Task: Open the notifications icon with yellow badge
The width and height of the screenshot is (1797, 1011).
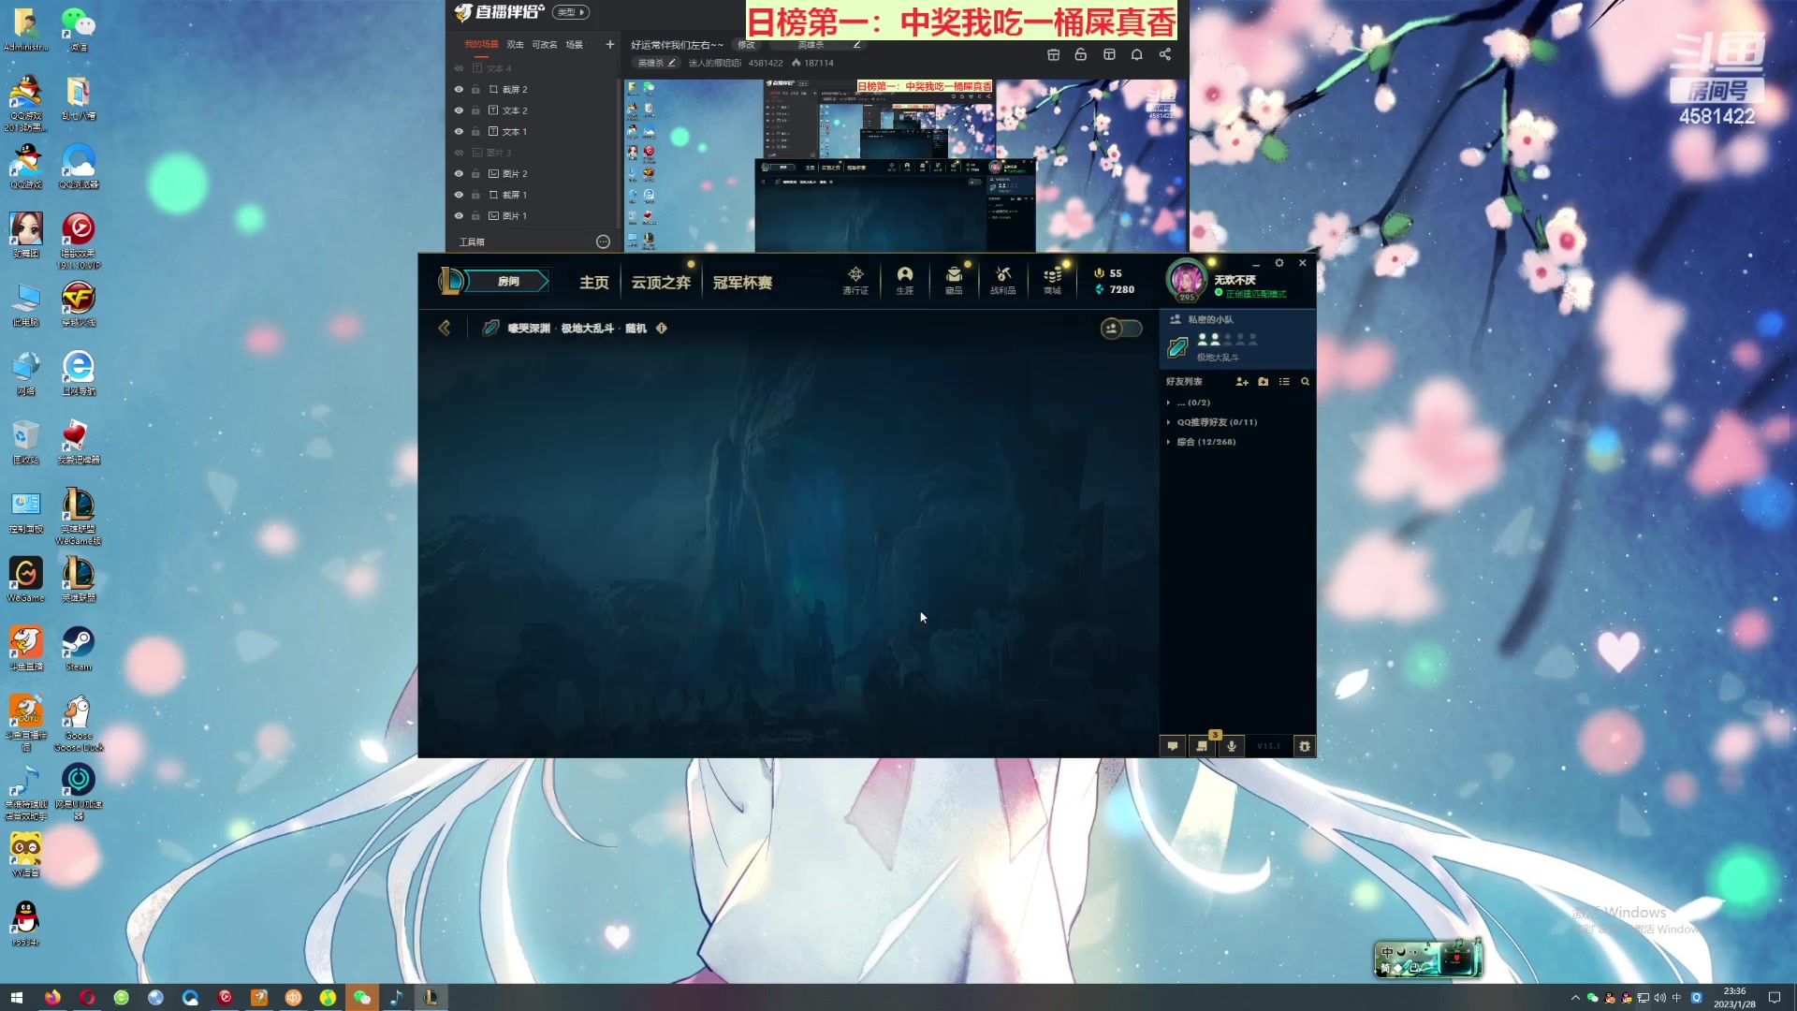Action: [x=1202, y=746]
